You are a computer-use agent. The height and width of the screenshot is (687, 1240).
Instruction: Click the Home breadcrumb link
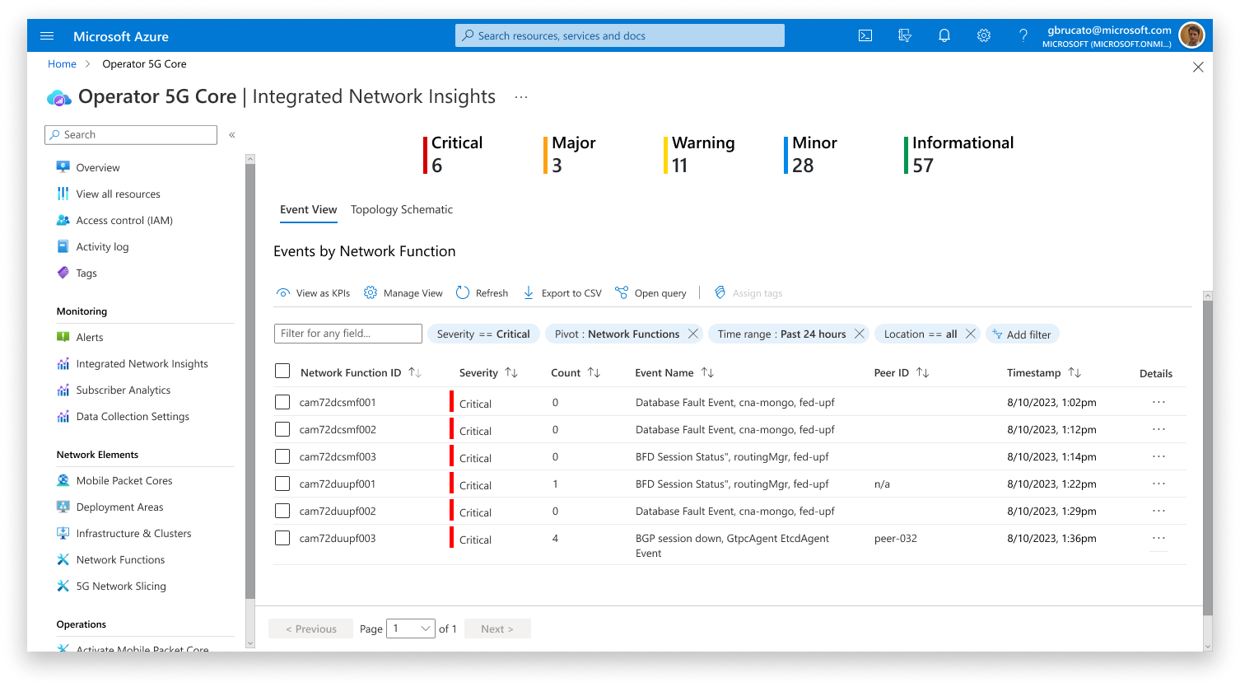[x=62, y=63]
